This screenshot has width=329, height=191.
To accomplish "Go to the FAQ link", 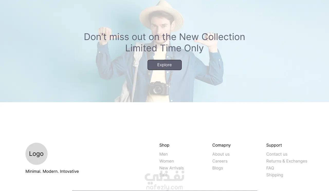I will click(270, 168).
